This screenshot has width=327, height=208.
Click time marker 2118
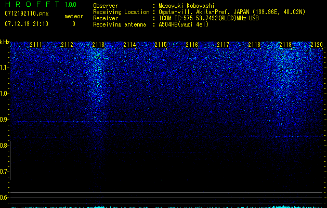254,45
